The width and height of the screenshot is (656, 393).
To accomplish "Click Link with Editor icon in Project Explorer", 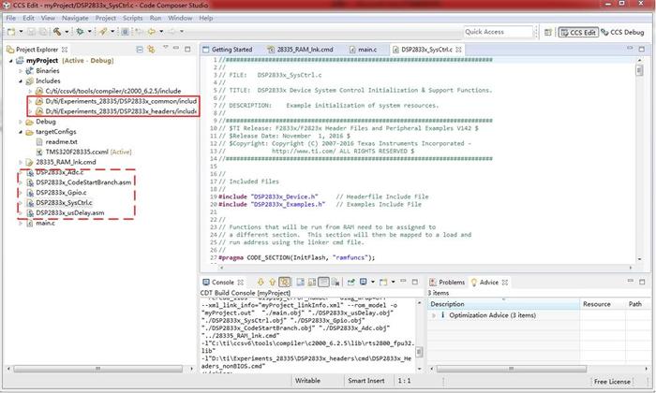I will (152, 50).
